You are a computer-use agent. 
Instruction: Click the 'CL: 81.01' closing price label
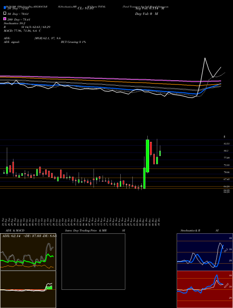coord(86,8)
